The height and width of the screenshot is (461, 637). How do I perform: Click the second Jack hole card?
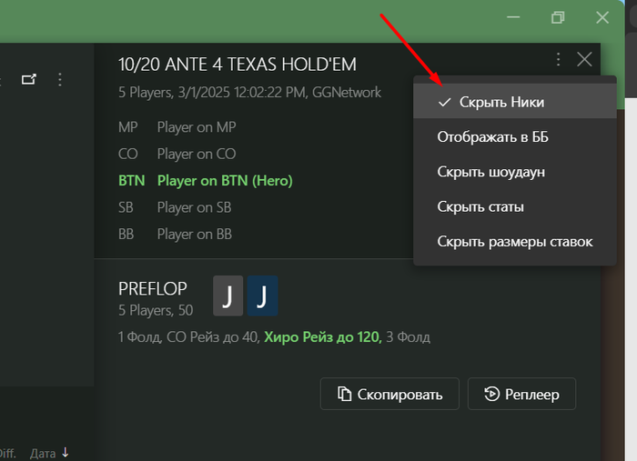point(262,296)
